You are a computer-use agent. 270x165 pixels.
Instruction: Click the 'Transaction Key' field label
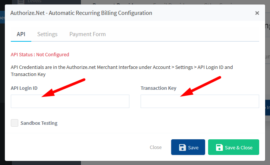pyautogui.click(x=158, y=88)
